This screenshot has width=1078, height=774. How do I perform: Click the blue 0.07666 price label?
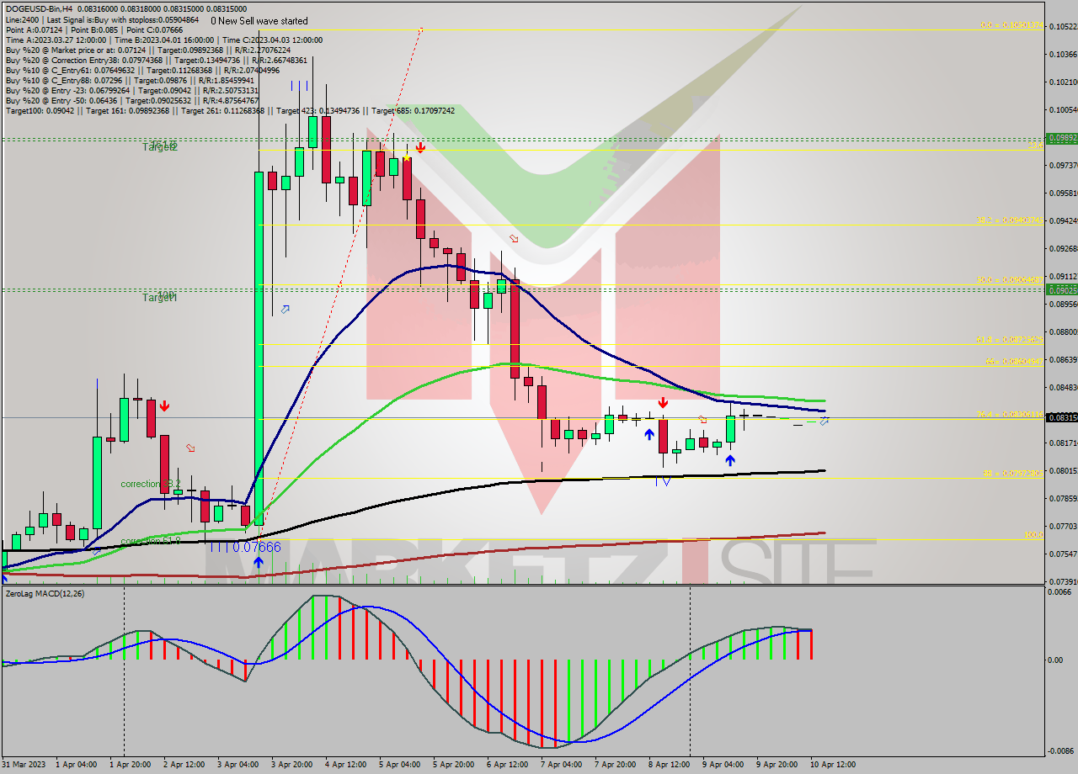tap(256, 547)
